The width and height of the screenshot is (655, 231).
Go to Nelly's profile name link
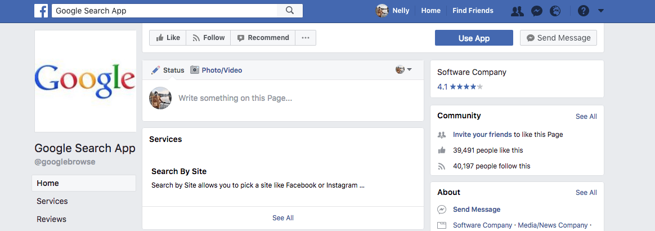coord(401,11)
